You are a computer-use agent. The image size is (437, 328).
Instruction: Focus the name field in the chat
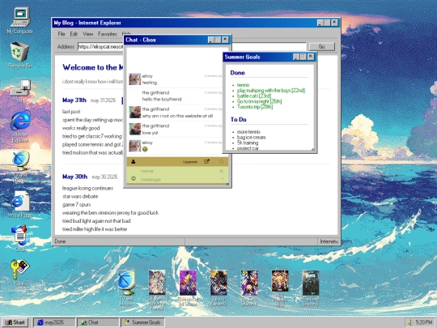click(178, 171)
